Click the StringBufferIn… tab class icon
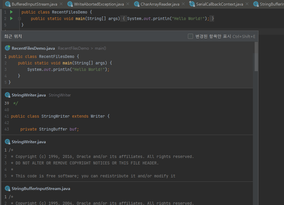This screenshot has width=284, height=205. (256, 4)
